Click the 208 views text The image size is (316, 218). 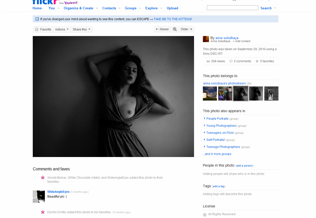point(218,61)
